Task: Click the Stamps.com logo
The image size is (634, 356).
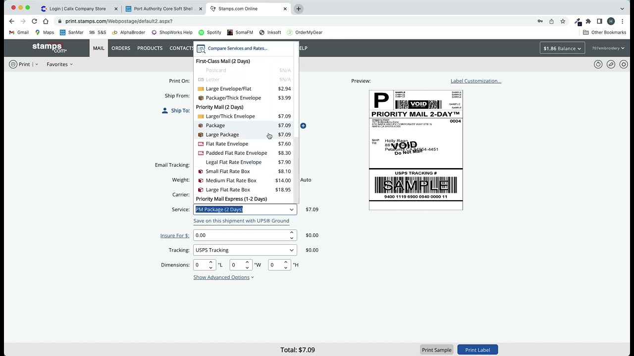Action: (x=49, y=48)
